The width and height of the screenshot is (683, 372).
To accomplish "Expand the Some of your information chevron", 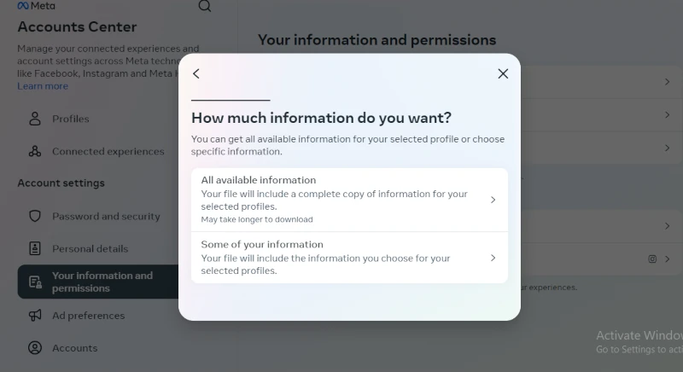I will (493, 258).
